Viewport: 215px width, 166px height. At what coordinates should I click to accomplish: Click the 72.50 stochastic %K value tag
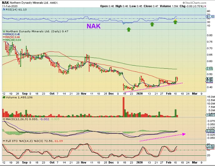[210, 146]
